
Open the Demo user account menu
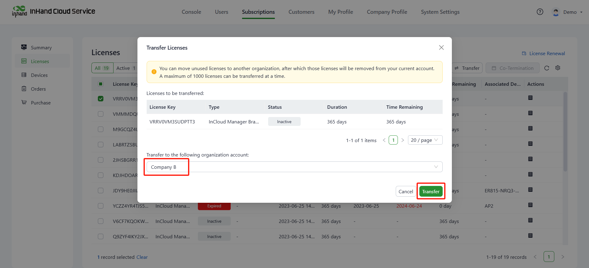click(x=569, y=12)
